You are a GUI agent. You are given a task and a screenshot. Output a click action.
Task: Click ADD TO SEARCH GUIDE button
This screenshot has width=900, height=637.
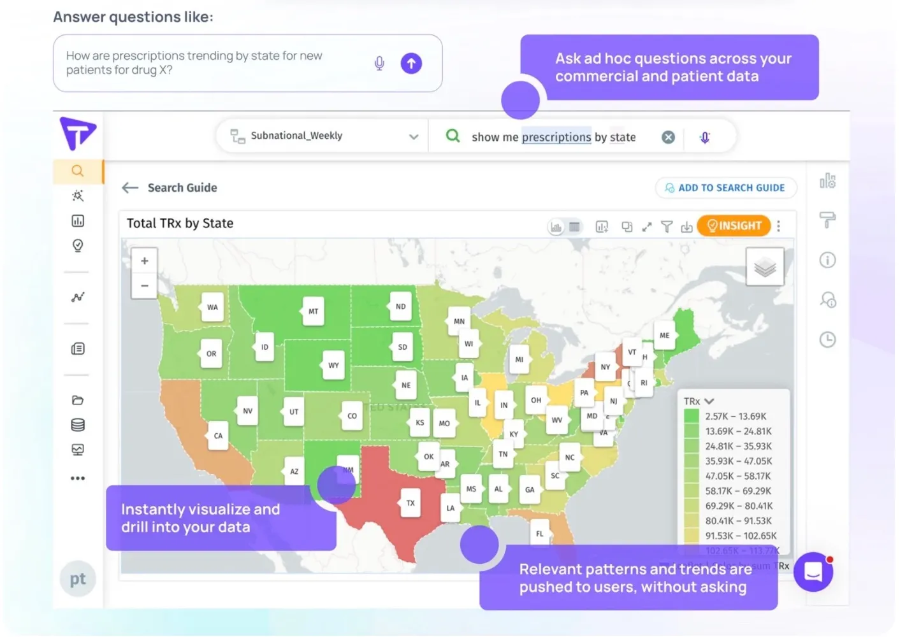tap(725, 188)
